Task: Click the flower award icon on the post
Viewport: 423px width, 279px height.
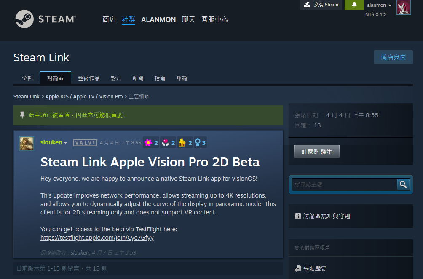Action: [148, 142]
